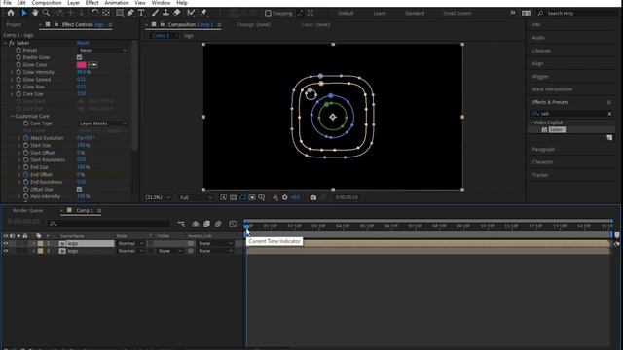Open the Glow Color swatch
This screenshot has width=623, height=350.
coord(82,65)
